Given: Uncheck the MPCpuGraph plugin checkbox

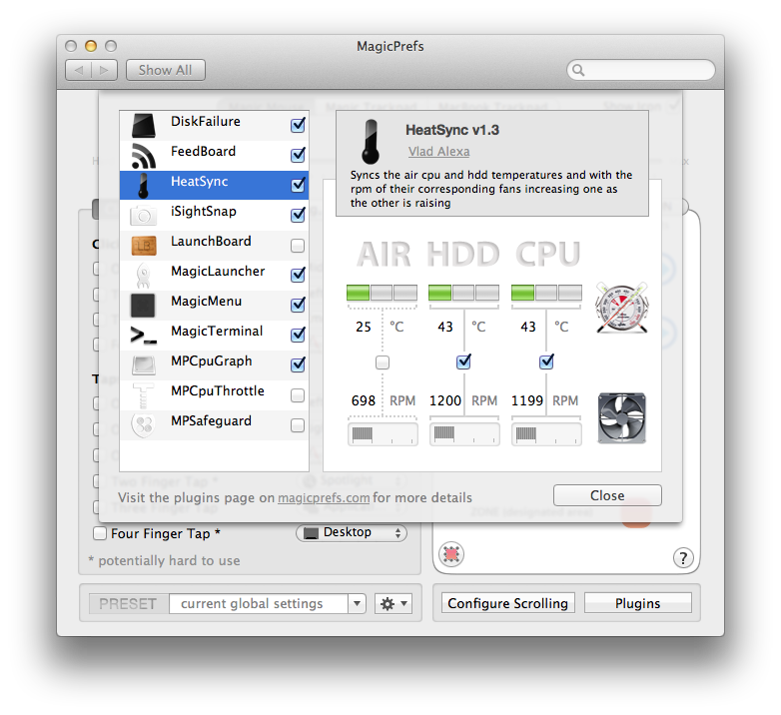Looking at the screenshot, I should point(298,364).
